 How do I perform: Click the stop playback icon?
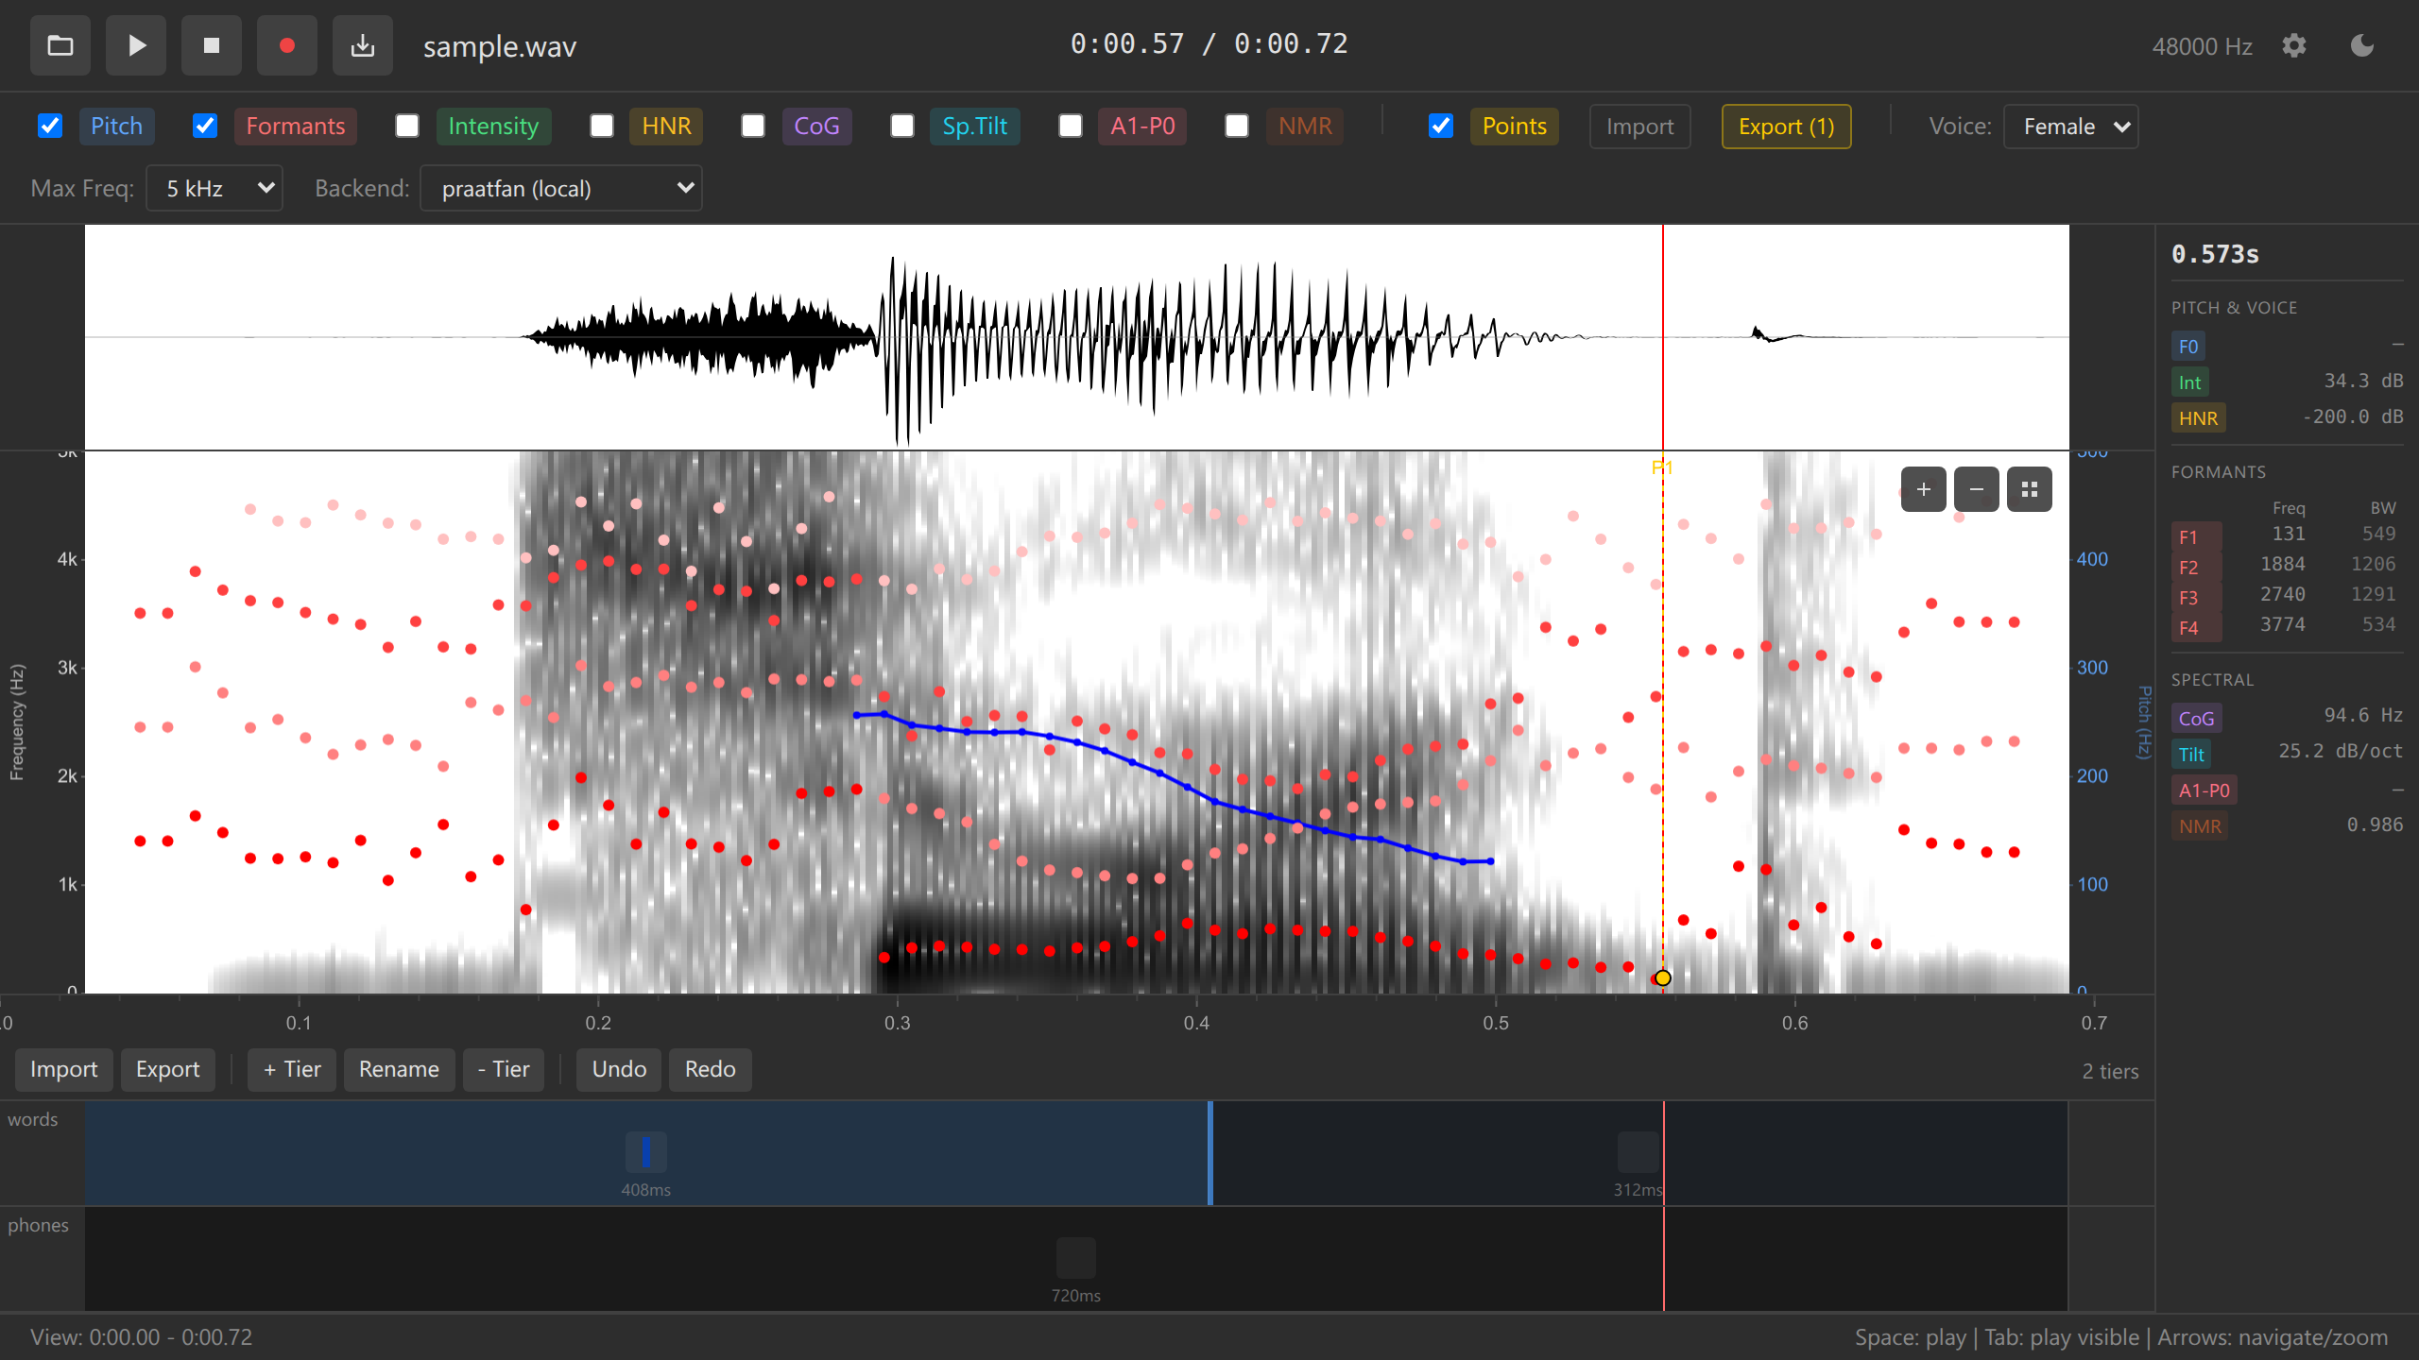coord(212,45)
